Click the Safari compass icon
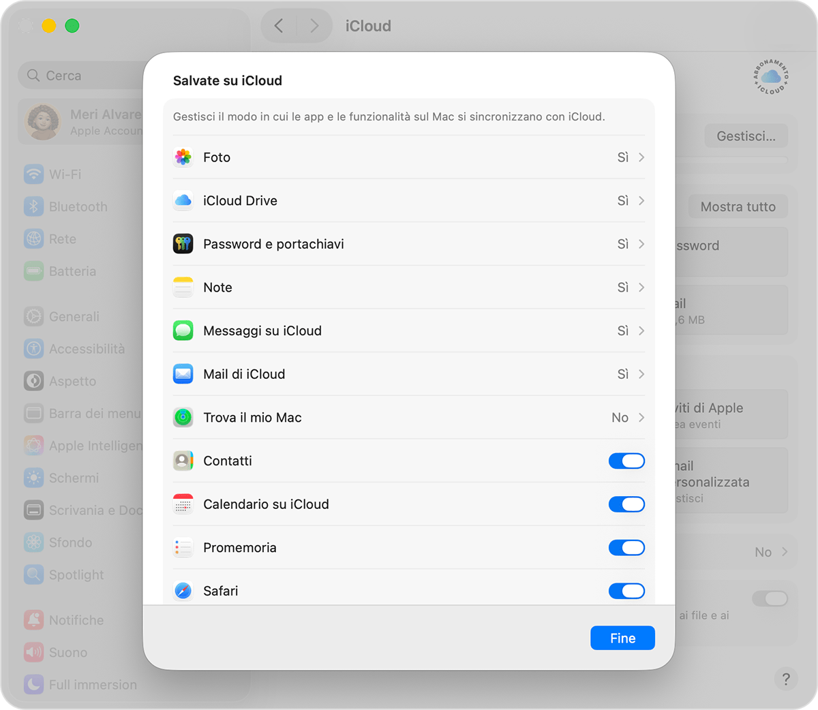The width and height of the screenshot is (818, 710). (x=183, y=591)
